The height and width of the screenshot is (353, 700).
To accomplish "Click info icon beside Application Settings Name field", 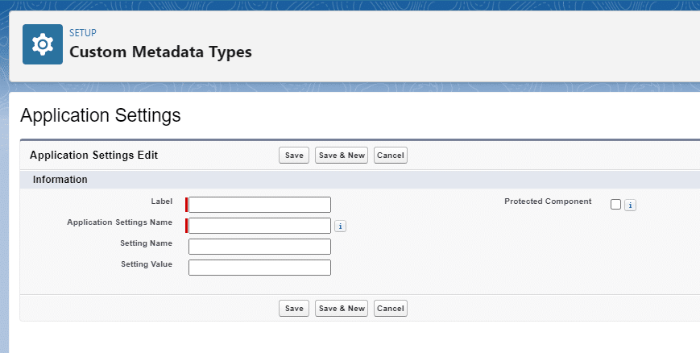I will pos(340,226).
